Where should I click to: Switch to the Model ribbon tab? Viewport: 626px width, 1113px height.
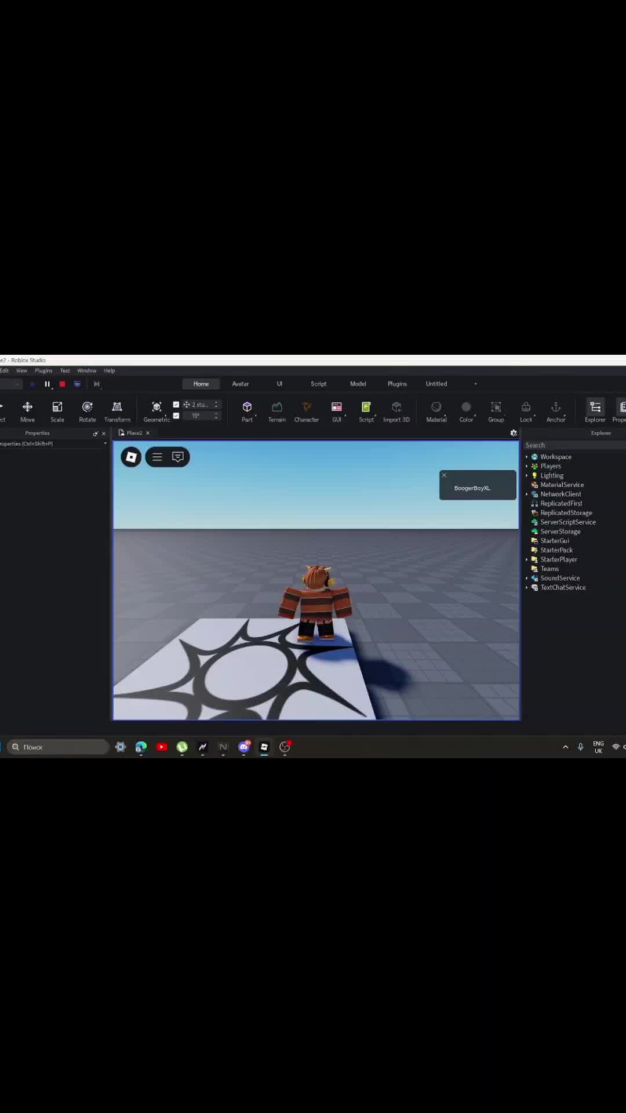(x=358, y=384)
